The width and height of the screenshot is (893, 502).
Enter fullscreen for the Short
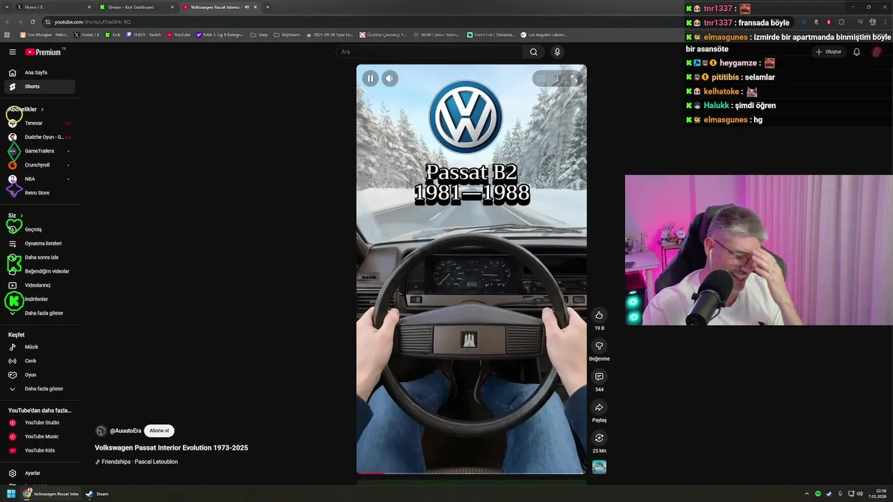coord(573,79)
